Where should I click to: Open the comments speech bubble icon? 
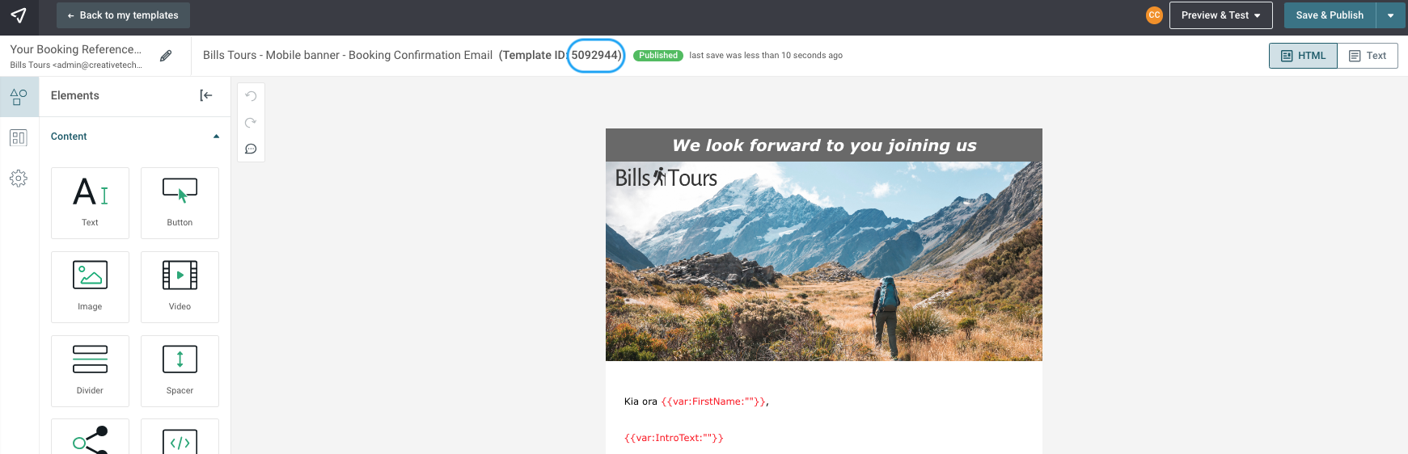251,149
